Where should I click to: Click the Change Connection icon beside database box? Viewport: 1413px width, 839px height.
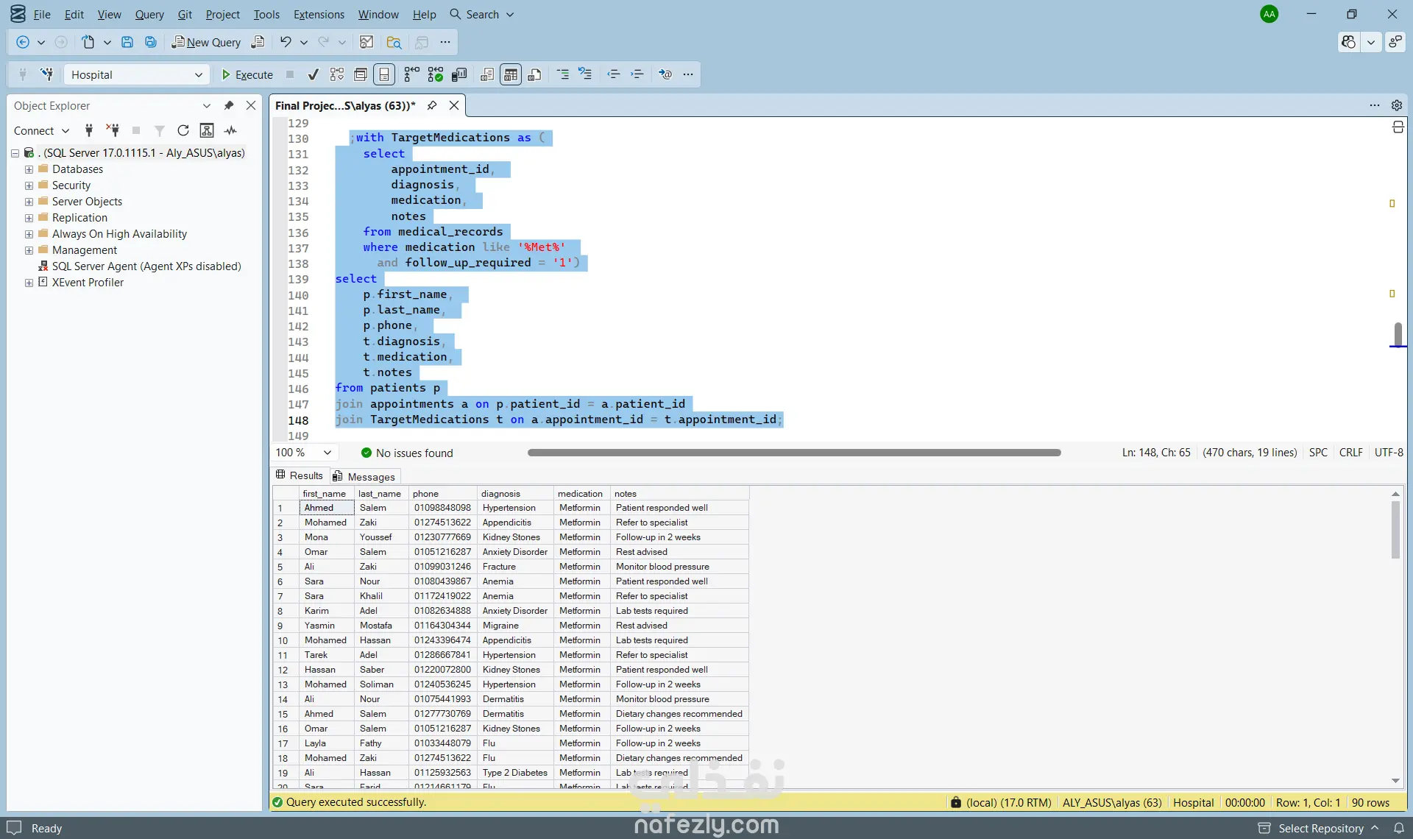coord(47,74)
